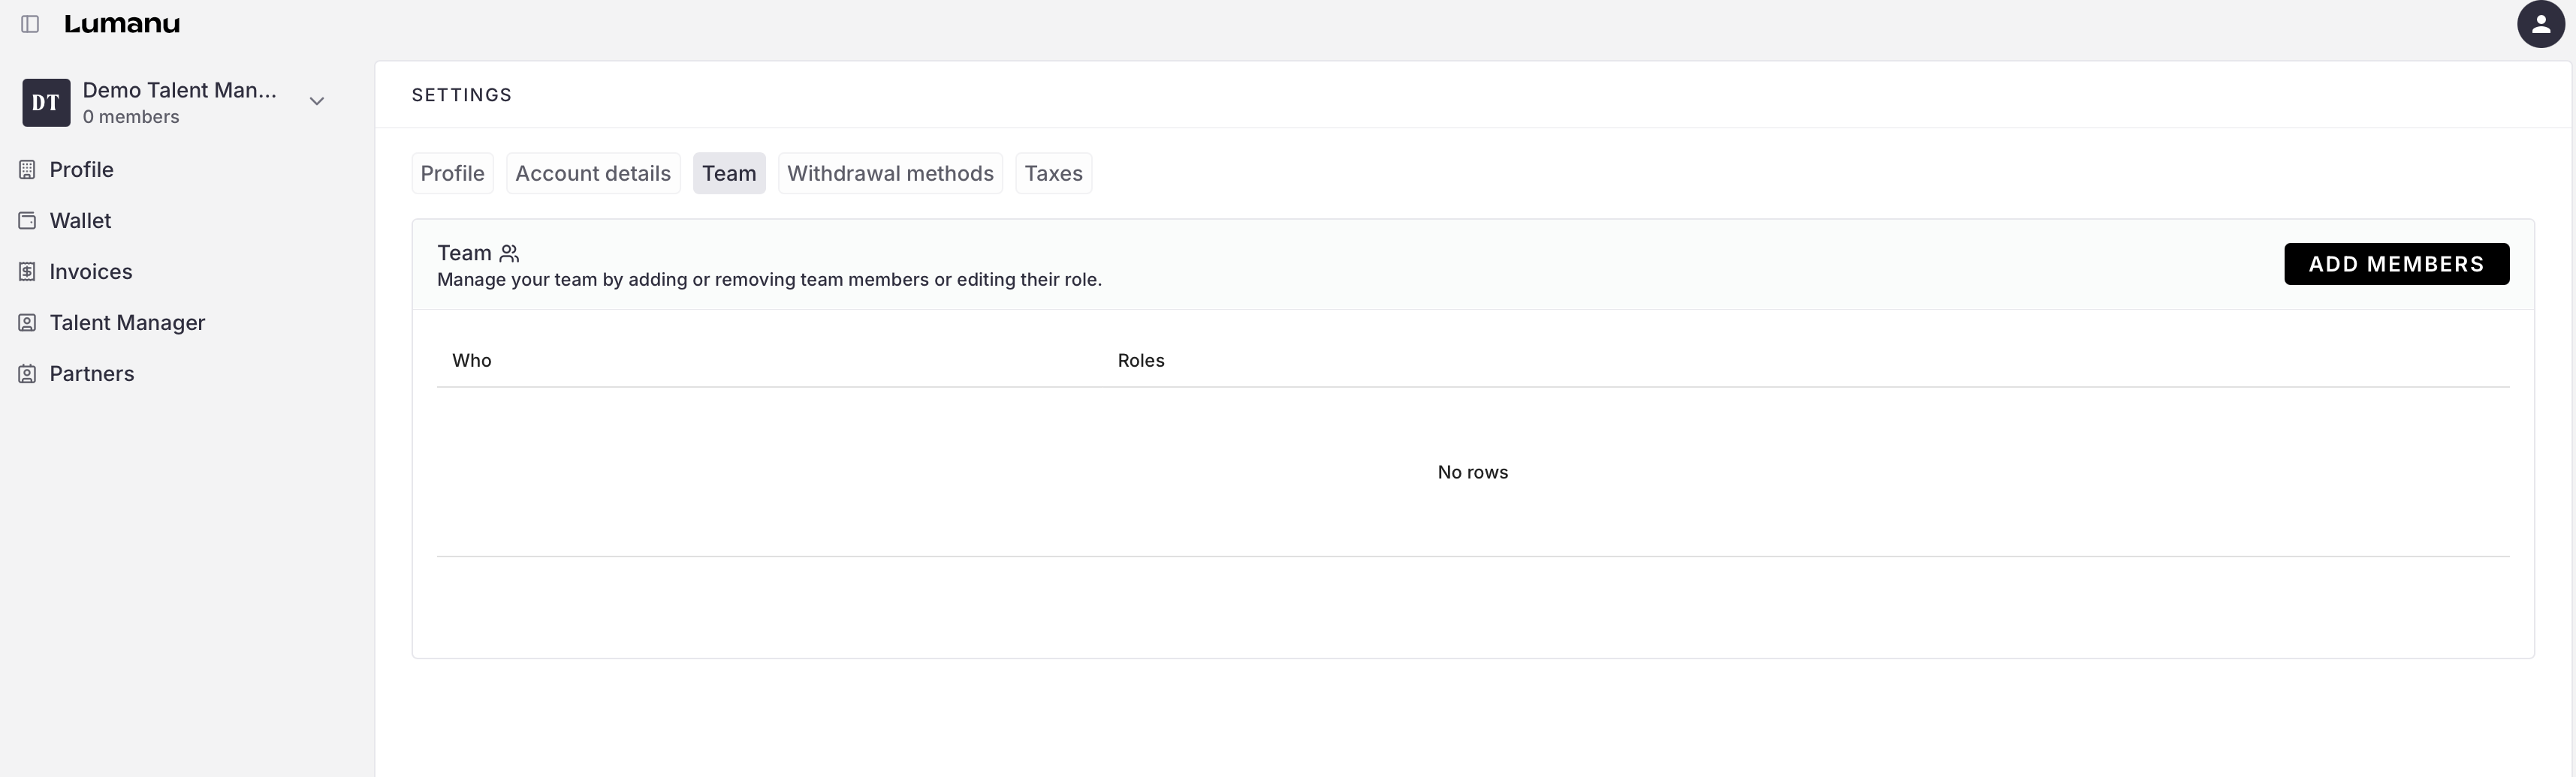Click the Profile building icon in sidebar

[27, 169]
